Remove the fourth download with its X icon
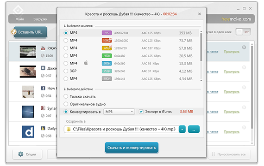This screenshot has height=166, width=264. pyautogui.click(x=244, y=107)
